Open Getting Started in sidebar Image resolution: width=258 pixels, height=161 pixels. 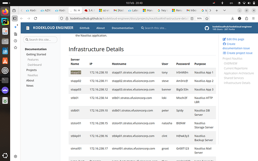click(x=36, y=55)
